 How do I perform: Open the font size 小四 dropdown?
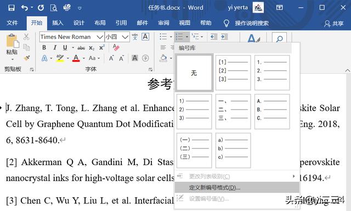coord(126,37)
